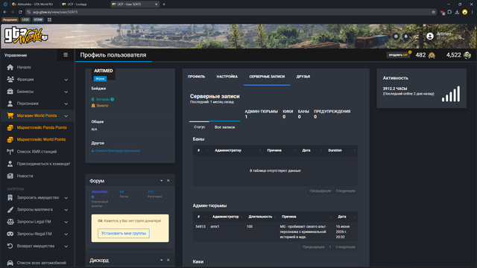Click the Персонажи person icon
The width and height of the screenshot is (477, 268).
10,103
